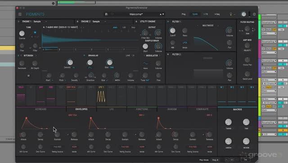The width and height of the screenshot is (288, 163).
Task: Adjust ENV VCA Attack knob
Action: tap(23, 135)
